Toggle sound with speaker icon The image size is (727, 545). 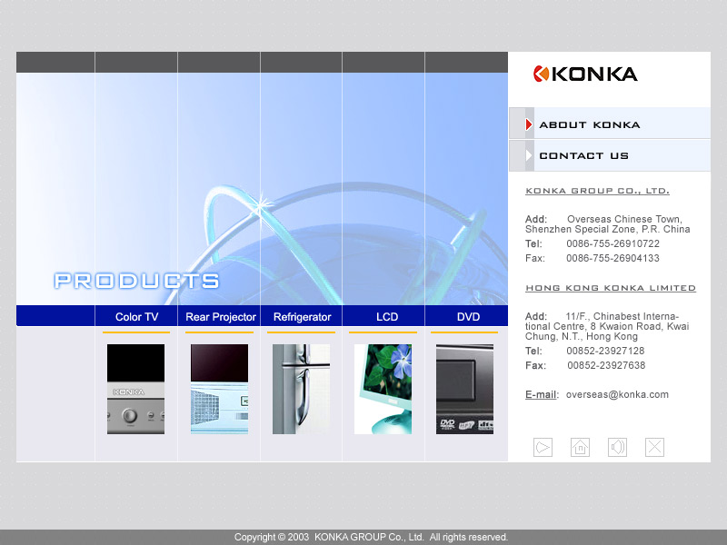pos(617,447)
